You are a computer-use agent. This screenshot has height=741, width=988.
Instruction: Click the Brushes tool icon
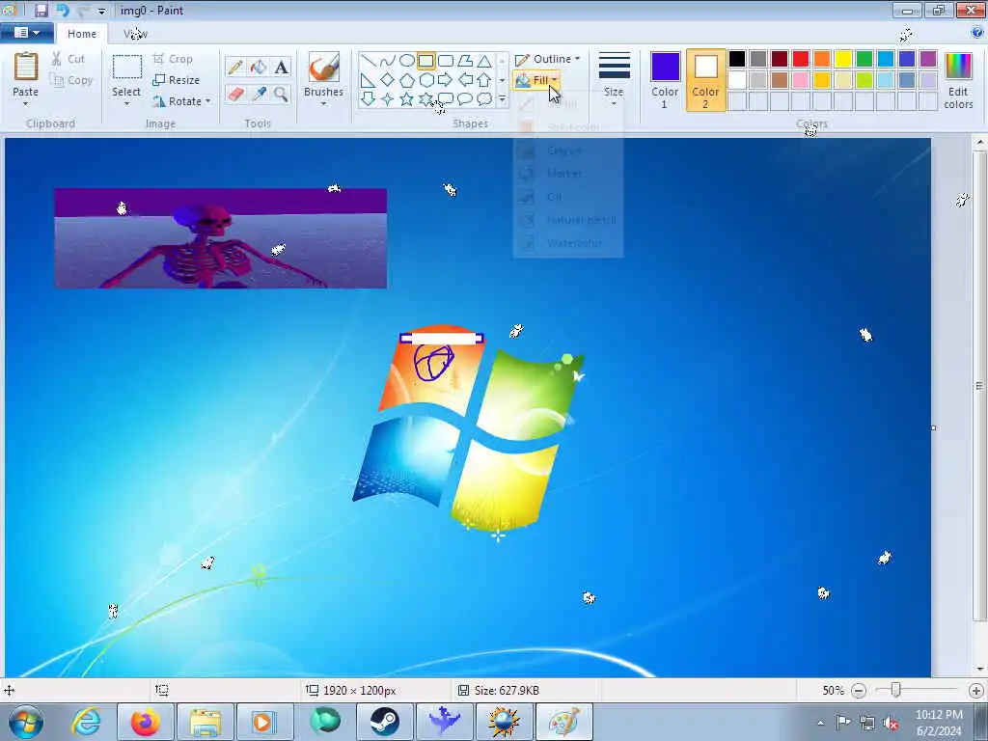click(324, 67)
